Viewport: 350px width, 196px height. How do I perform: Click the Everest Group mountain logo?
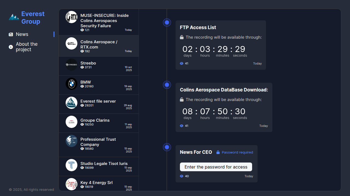[14, 17]
